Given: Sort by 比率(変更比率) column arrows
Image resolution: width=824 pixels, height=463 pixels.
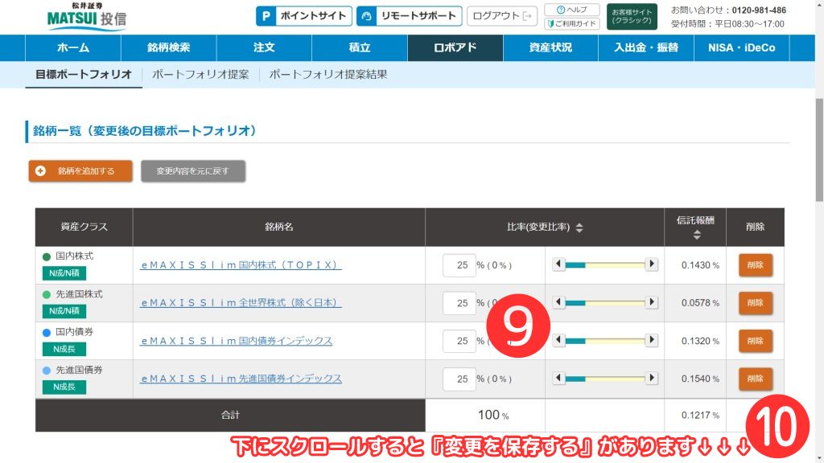Looking at the screenshot, I should click(579, 227).
